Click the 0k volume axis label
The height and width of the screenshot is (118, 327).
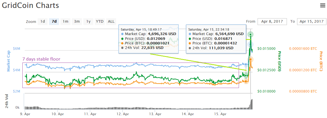[18, 108]
